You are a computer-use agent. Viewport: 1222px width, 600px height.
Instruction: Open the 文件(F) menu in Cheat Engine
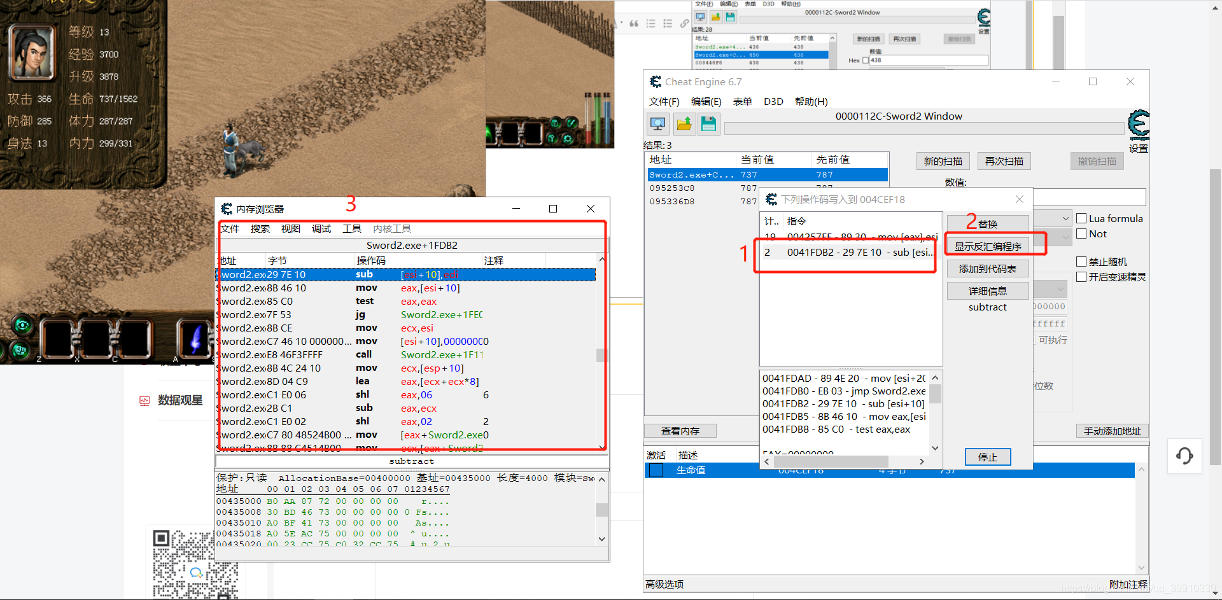point(664,102)
